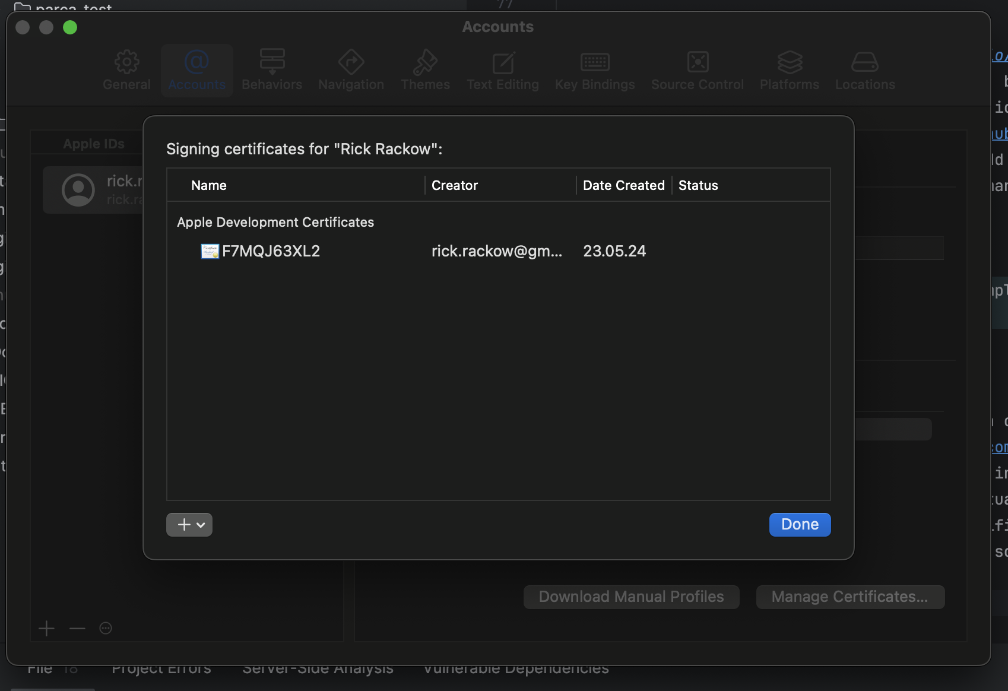Open the Behaviors preferences icon
Image resolution: width=1008 pixels, height=691 pixels.
pos(272,62)
